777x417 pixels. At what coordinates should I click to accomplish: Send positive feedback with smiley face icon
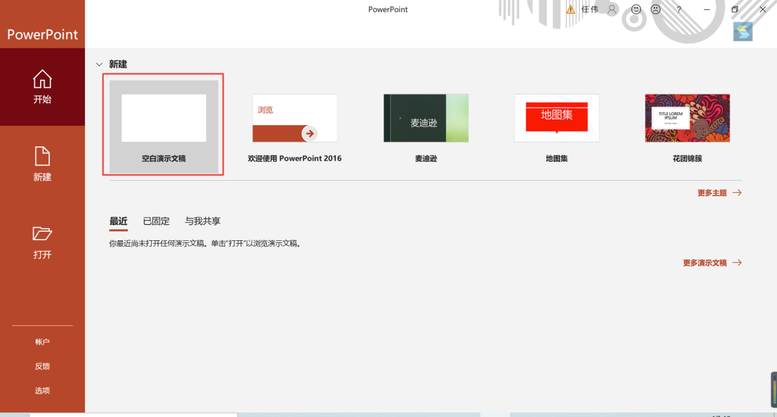pos(636,10)
